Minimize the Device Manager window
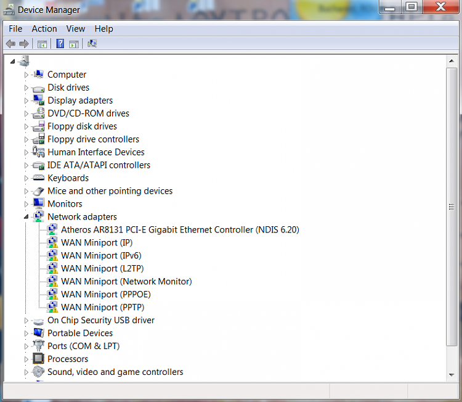Image resolution: width=462 pixels, height=402 pixels. point(390,7)
